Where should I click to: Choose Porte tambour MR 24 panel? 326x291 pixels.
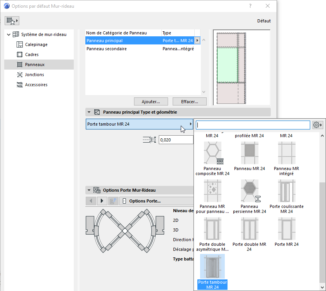[212, 272]
